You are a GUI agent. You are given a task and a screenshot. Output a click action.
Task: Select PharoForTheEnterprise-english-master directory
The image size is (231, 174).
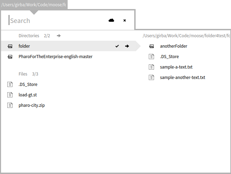(x=55, y=57)
